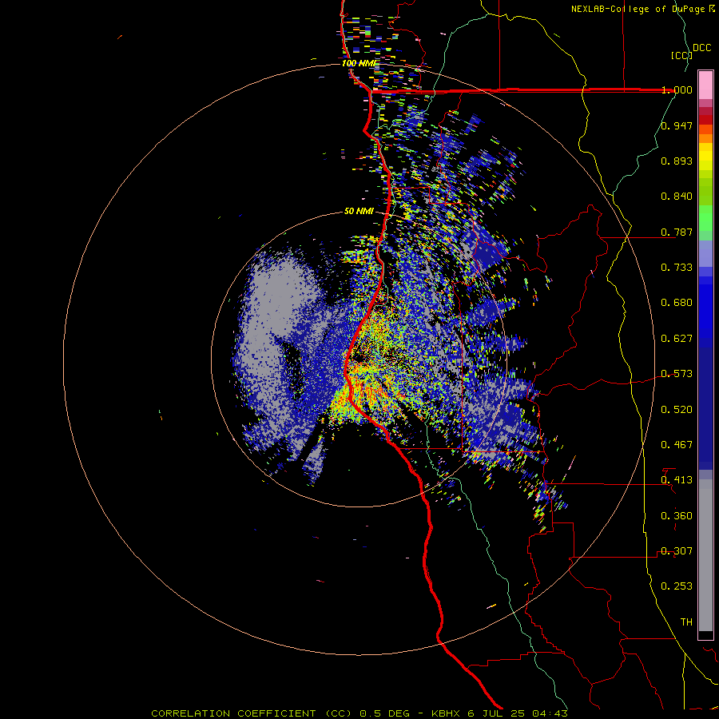Screen dimensions: 719x719
Task: Pick the lavender segment of the color bar
Action: pos(705,253)
